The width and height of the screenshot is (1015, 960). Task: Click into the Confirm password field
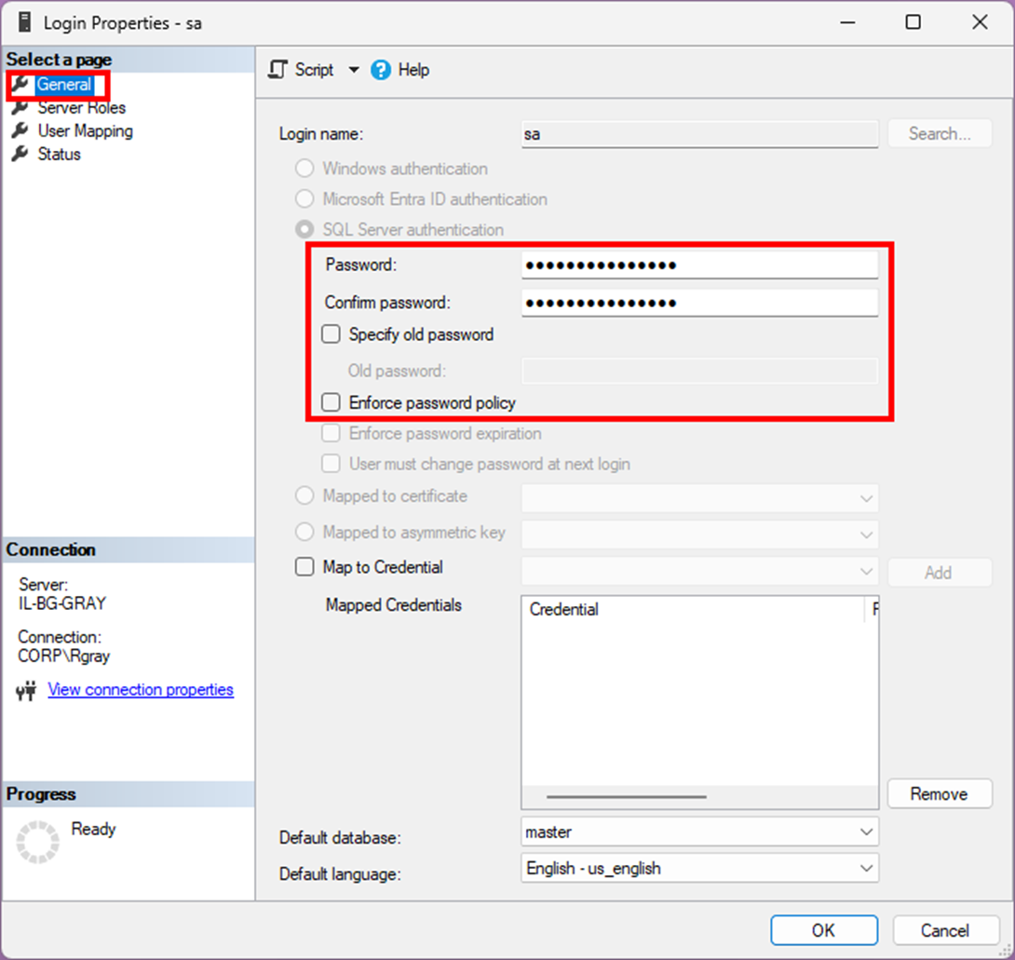[698, 303]
